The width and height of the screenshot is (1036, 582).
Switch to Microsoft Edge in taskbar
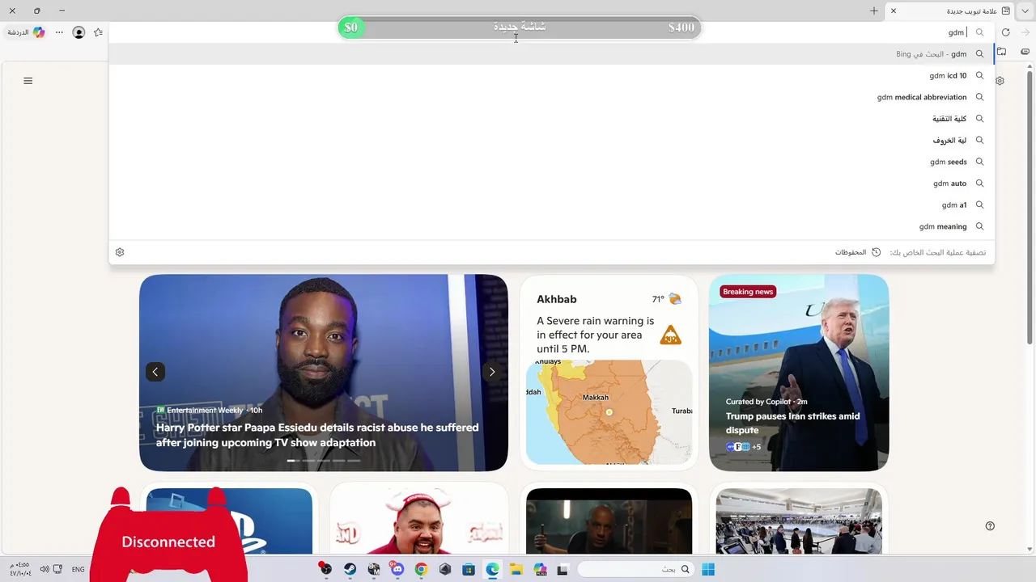pyautogui.click(x=492, y=569)
